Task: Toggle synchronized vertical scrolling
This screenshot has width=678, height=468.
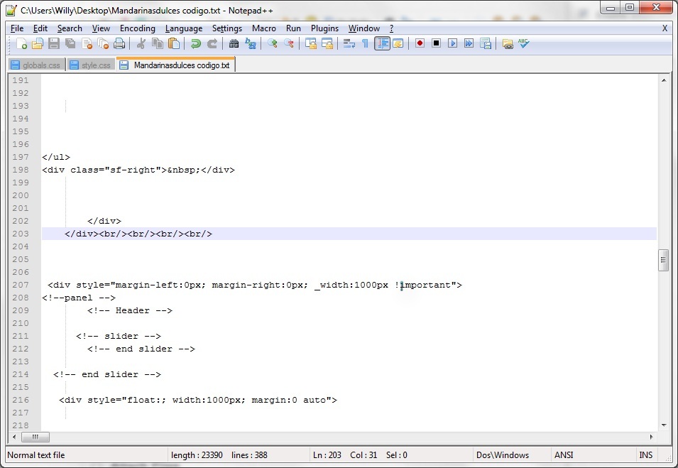Action: coord(310,43)
